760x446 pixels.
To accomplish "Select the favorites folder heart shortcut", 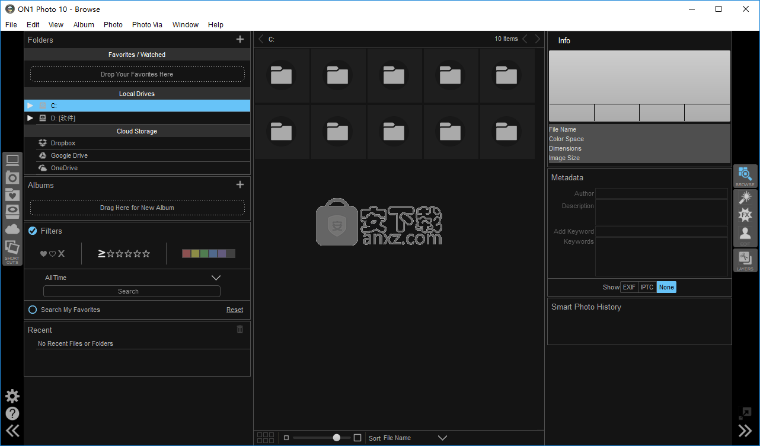I will click(x=12, y=194).
